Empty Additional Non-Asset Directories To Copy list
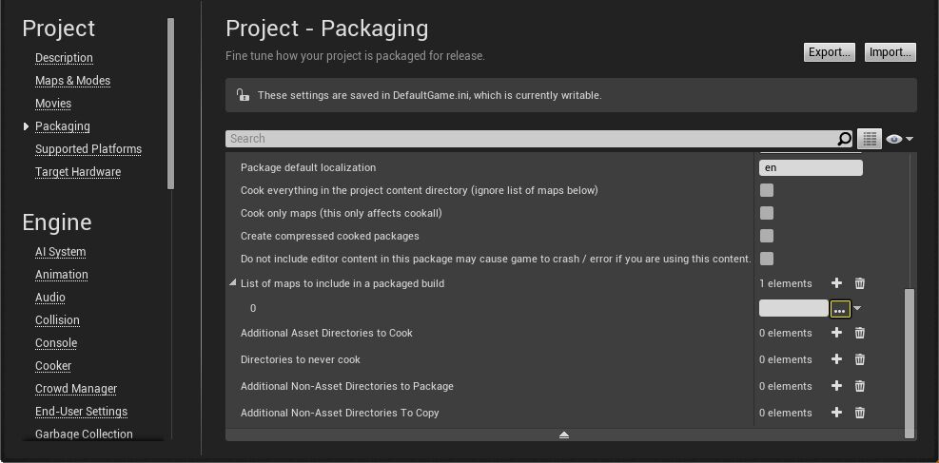Screen dimensions: 939x463 [860, 413]
